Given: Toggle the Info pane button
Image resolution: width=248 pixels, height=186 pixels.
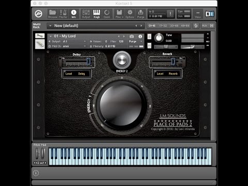Looking at the screenshot, I should click(x=74, y=14).
